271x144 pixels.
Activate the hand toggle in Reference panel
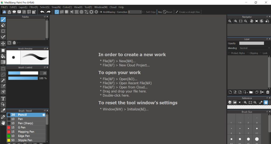pyautogui.click(x=266, y=102)
